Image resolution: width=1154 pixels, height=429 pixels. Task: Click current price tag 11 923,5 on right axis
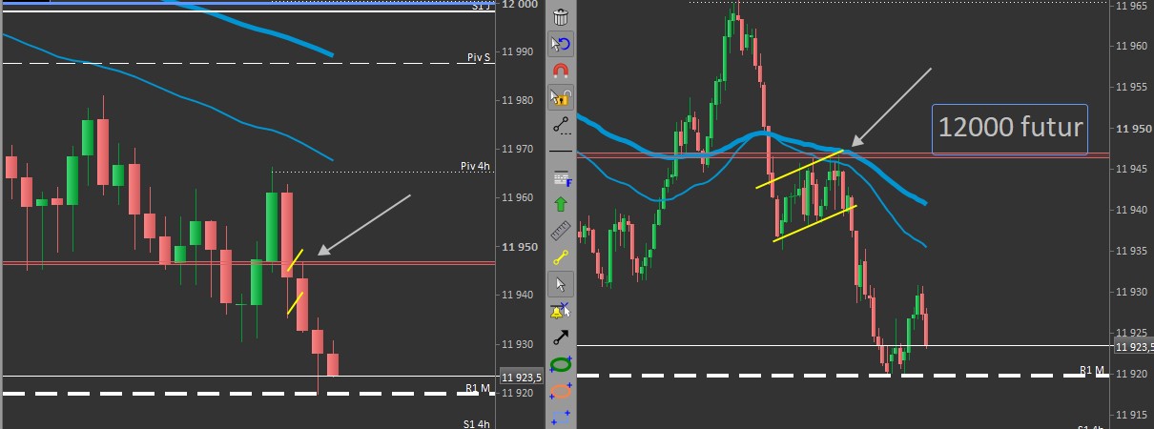[x=1133, y=346]
